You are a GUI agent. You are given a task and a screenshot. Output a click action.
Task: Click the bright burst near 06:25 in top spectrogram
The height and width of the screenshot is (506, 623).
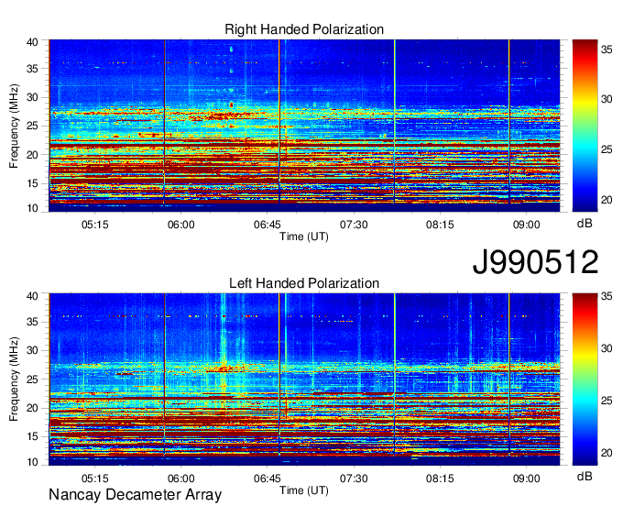coord(231,104)
